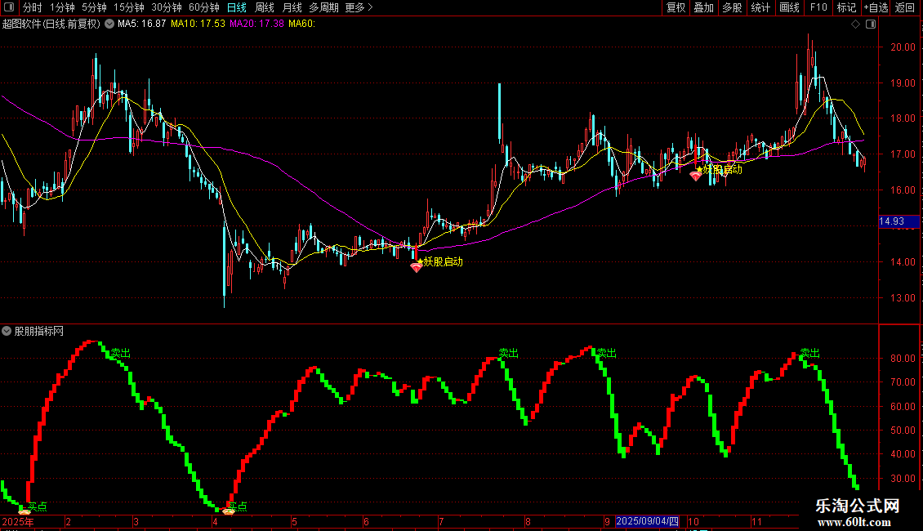The width and height of the screenshot is (923, 531).
Task: Click the diamond icon at chart top-right
Action: [856, 25]
